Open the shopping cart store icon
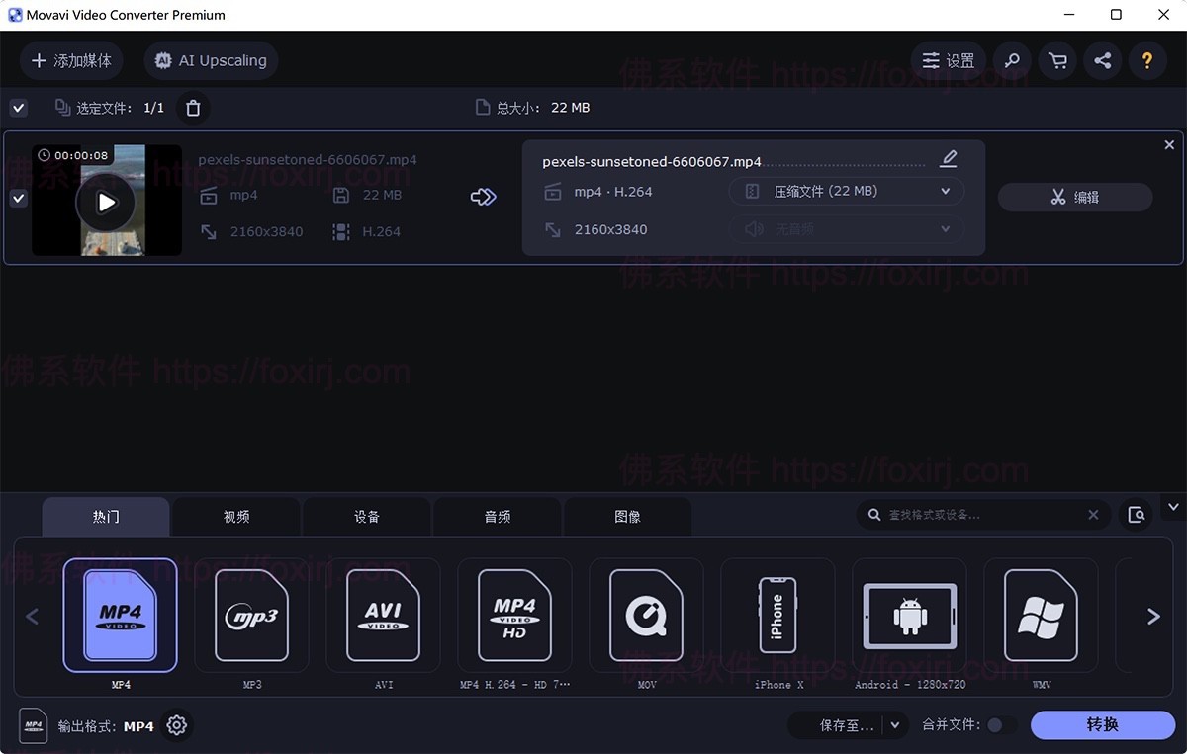The image size is (1187, 754). coord(1056,60)
